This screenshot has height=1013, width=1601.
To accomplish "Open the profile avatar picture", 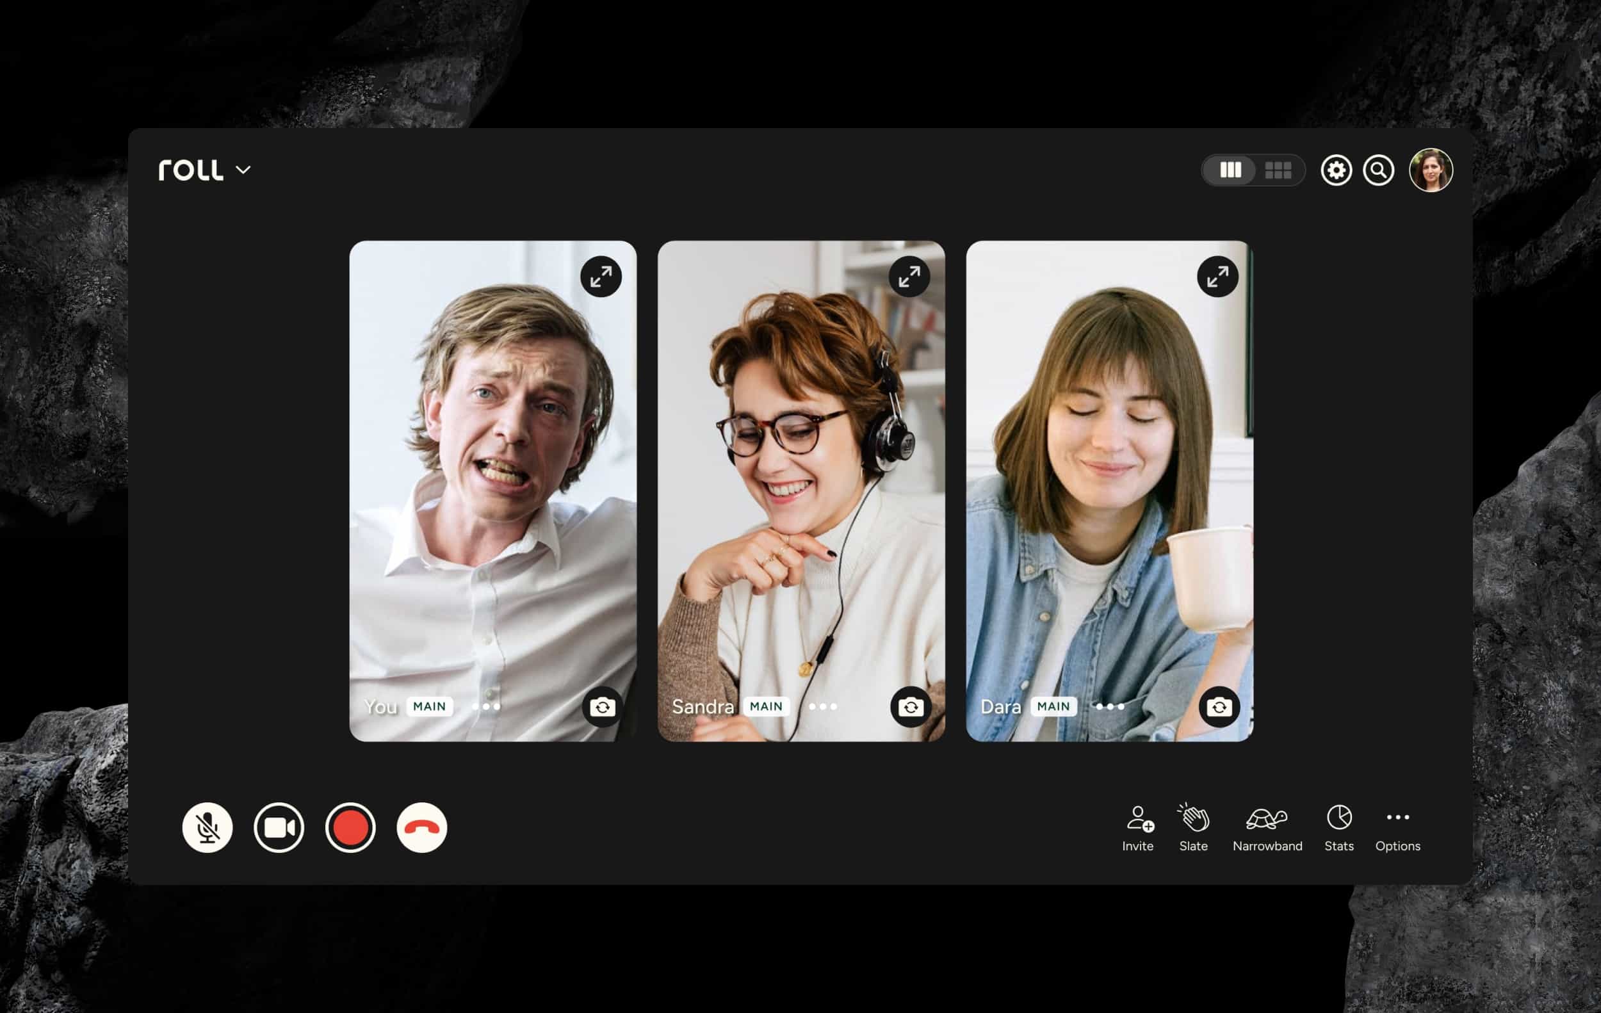I will point(1431,170).
